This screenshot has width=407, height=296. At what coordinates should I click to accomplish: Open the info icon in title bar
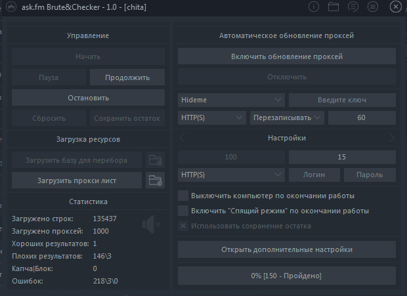(x=314, y=7)
